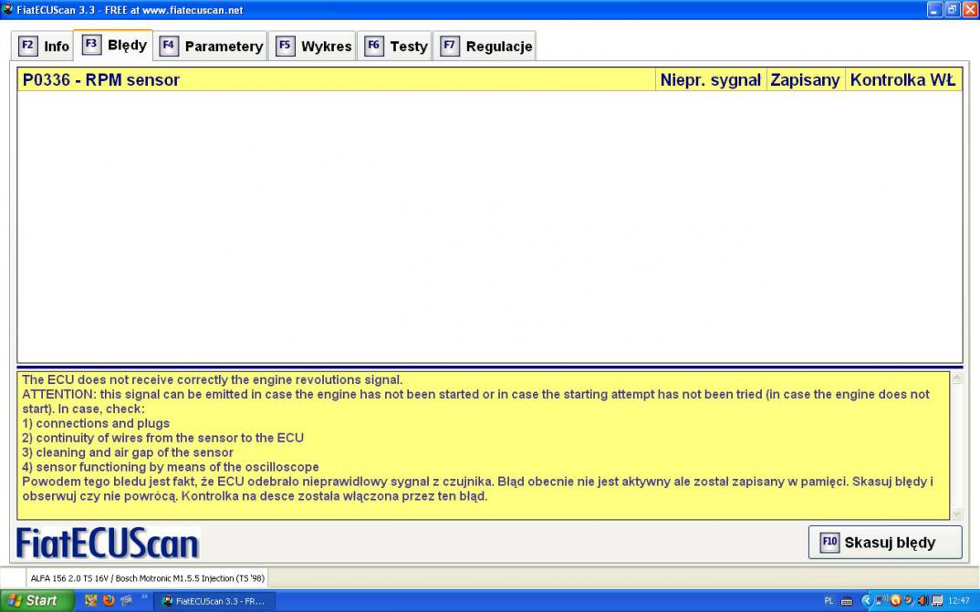Viewport: 980px width, 612px height.
Task: Click the keyboard icon in the language bar
Action: click(x=847, y=601)
